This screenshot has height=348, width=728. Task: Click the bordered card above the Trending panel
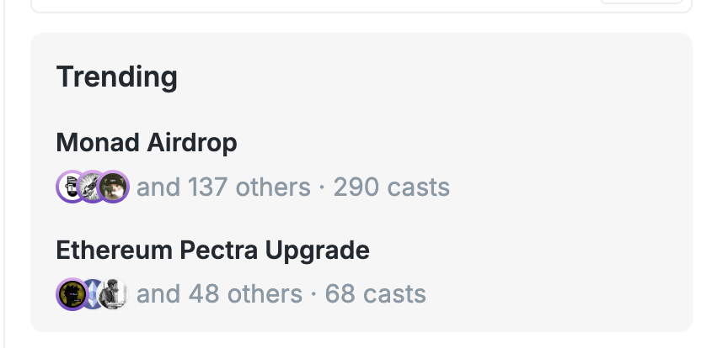pos(361,6)
